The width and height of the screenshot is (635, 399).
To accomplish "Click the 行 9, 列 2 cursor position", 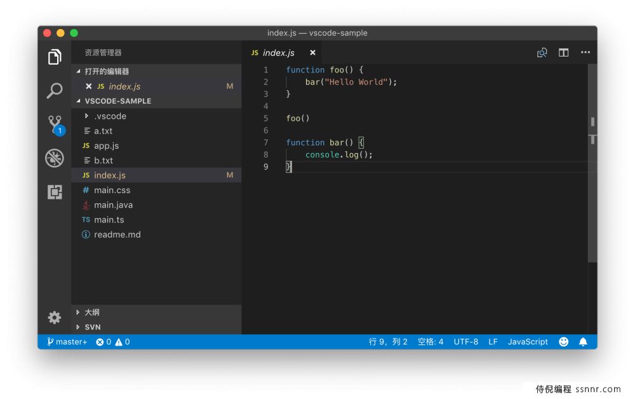I will click(x=388, y=342).
